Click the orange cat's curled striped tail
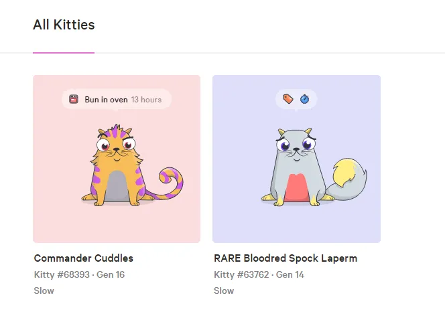The width and height of the screenshot is (445, 336). pyautogui.click(x=170, y=183)
